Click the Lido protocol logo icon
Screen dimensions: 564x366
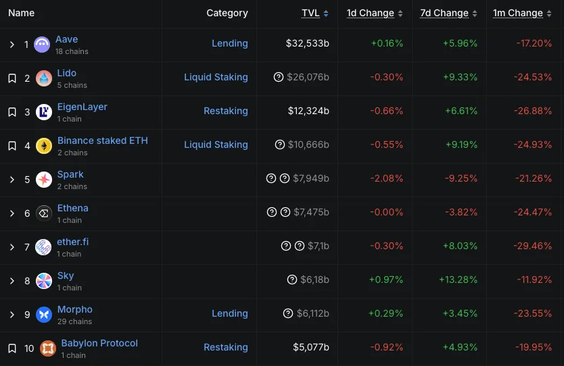coord(43,78)
